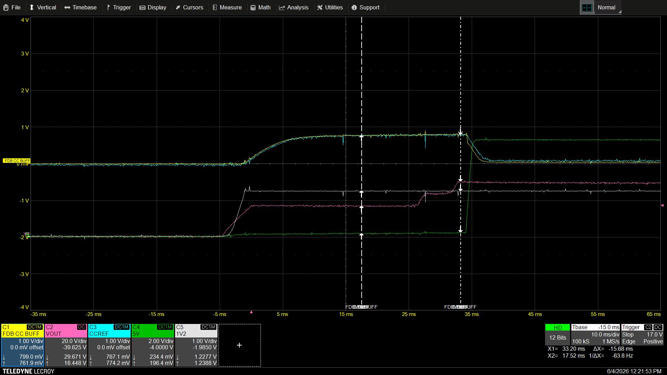Open the Utilities menu

pos(330,7)
